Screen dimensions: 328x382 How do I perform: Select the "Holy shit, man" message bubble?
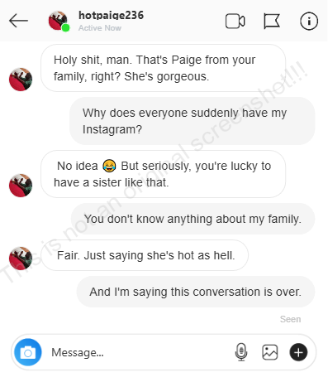click(163, 68)
